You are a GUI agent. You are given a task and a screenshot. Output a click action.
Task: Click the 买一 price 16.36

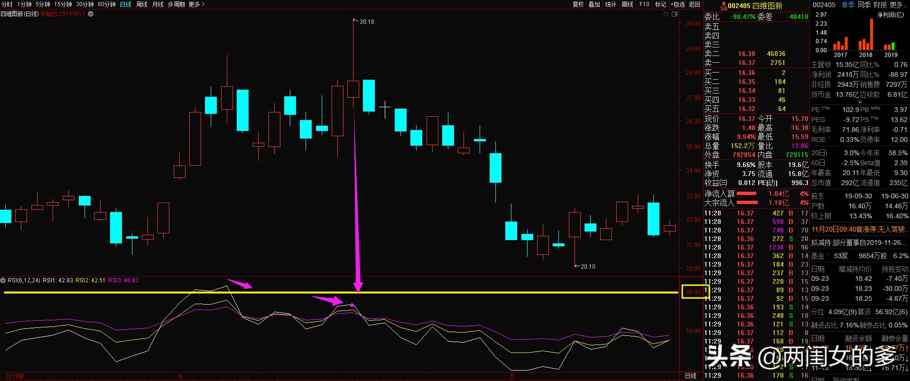click(746, 73)
